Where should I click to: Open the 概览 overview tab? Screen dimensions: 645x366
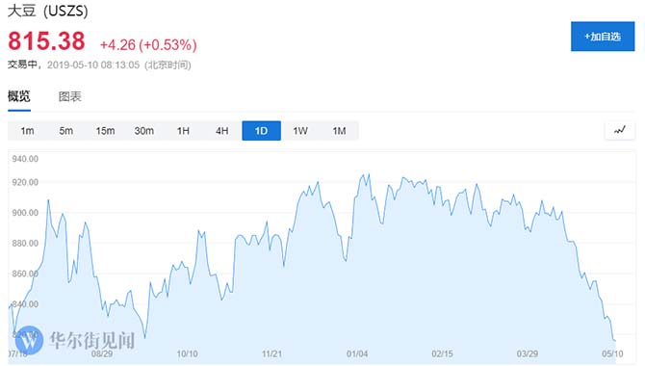(x=19, y=96)
